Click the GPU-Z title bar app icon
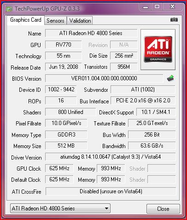Image resolution: width=187 pixels, height=220 pixels. (x=9, y=9)
